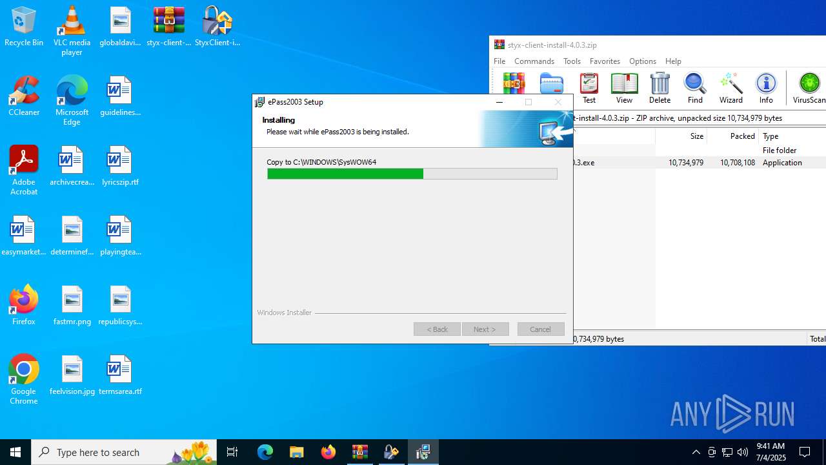The height and width of the screenshot is (465, 826).
Task: Open taskbar clock showing 9:41 AM
Action: pos(771,452)
